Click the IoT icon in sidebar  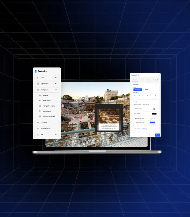click(x=38, y=135)
